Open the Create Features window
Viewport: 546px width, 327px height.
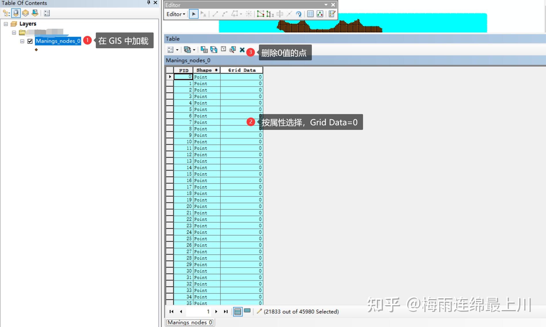click(x=331, y=14)
